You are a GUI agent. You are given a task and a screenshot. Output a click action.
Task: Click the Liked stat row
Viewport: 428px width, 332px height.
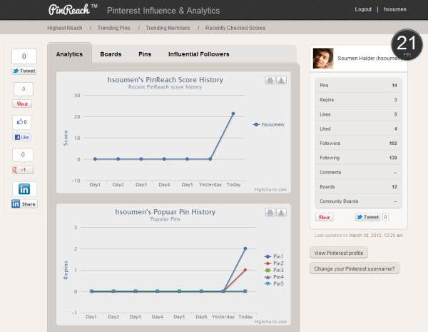358,129
